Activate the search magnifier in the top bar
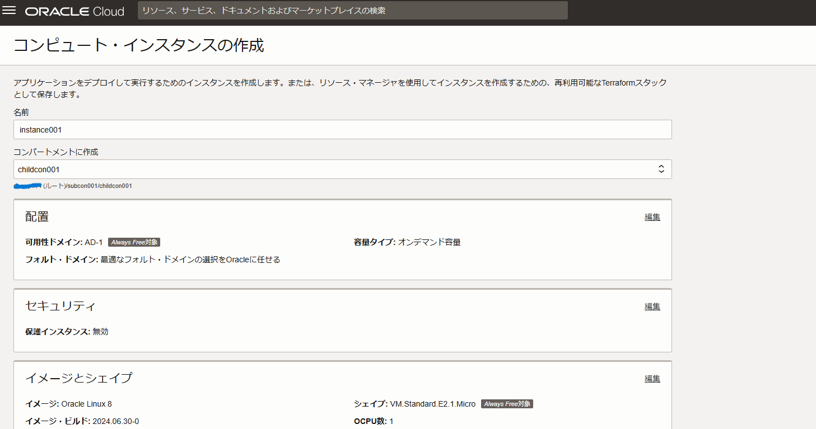 click(x=148, y=10)
